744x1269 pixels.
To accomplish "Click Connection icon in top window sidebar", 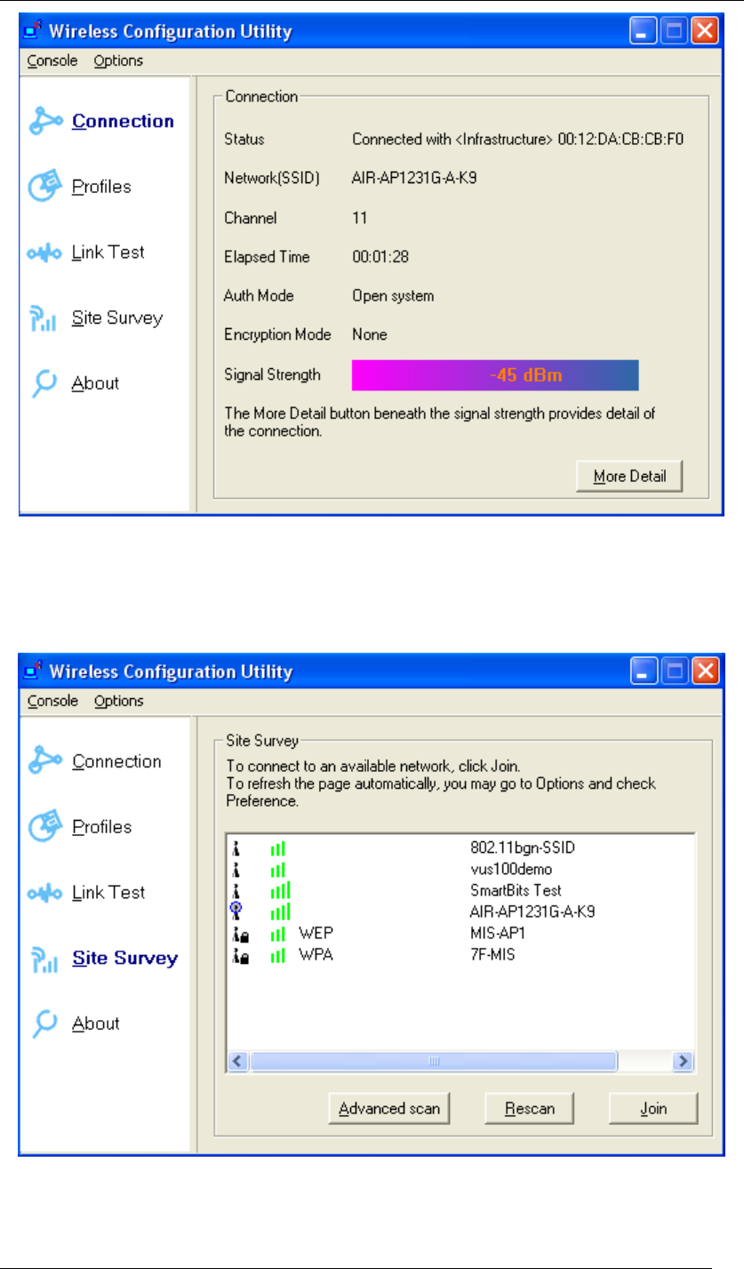I will [44, 121].
